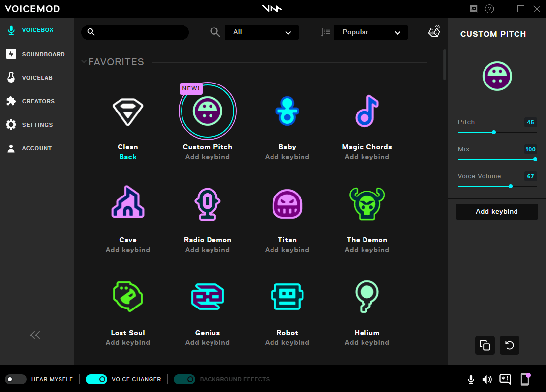Enable the Hear Myself toggle
The height and width of the screenshot is (392, 546).
coord(16,379)
